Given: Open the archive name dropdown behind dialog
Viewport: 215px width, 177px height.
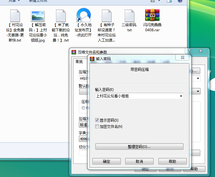Looking at the screenshot, I should click(198, 78).
